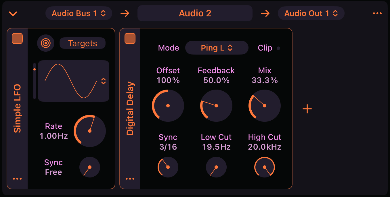Click the Feedback knob set to 50.0%
This screenshot has height=197, width=390.
[x=216, y=106]
